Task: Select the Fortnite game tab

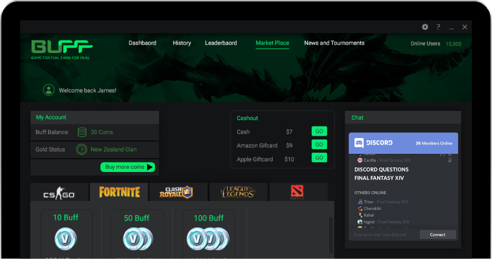Action: [x=119, y=192]
